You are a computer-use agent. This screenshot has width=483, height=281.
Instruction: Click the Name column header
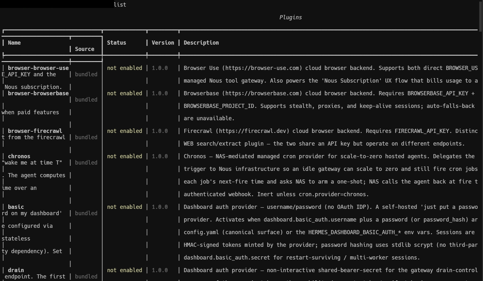click(x=14, y=43)
